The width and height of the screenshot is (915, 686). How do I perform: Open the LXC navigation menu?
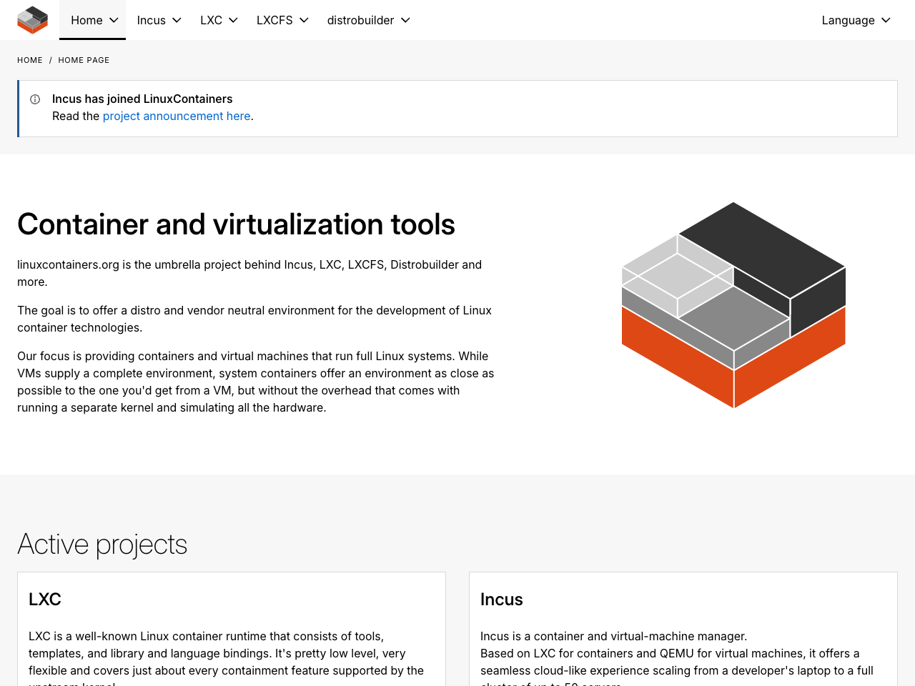point(219,20)
